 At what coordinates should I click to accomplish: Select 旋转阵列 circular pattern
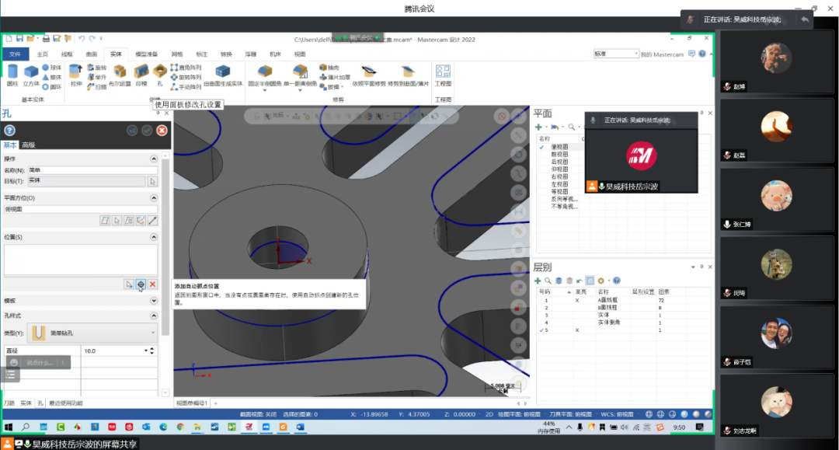[x=186, y=77]
